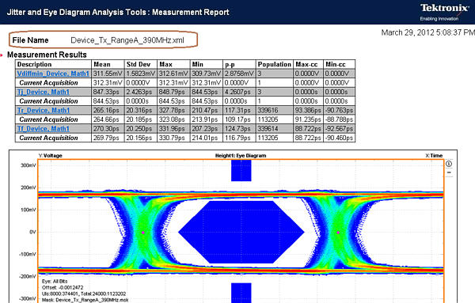Click the red bullet beside Measurement Results

2,55
